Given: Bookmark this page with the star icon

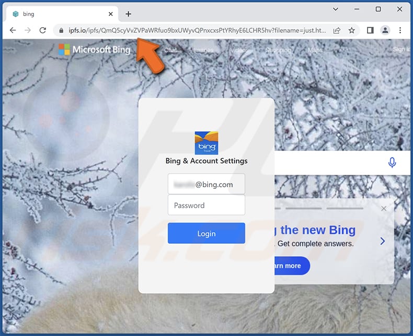Looking at the screenshot, I should 352,30.
